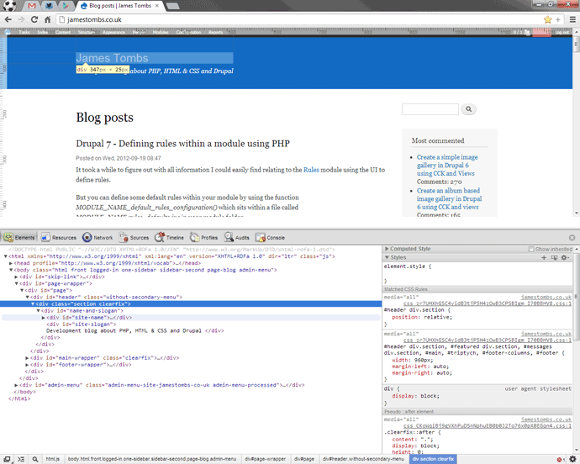Add a new style rule with plus icon
Viewport: 580px width, 464px height.
click(544, 257)
